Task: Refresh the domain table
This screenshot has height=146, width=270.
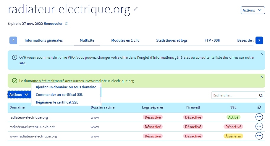Action: tap(259, 107)
